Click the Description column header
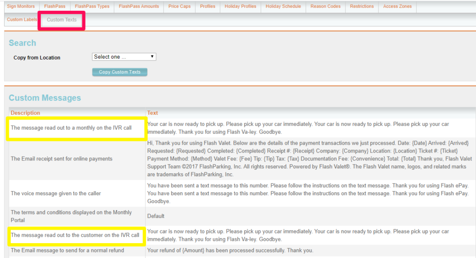The width and height of the screenshot is (476, 258). click(26, 113)
